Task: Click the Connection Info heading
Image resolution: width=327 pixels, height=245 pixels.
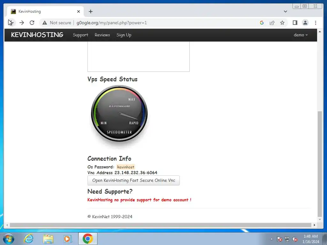Action: click(109, 159)
